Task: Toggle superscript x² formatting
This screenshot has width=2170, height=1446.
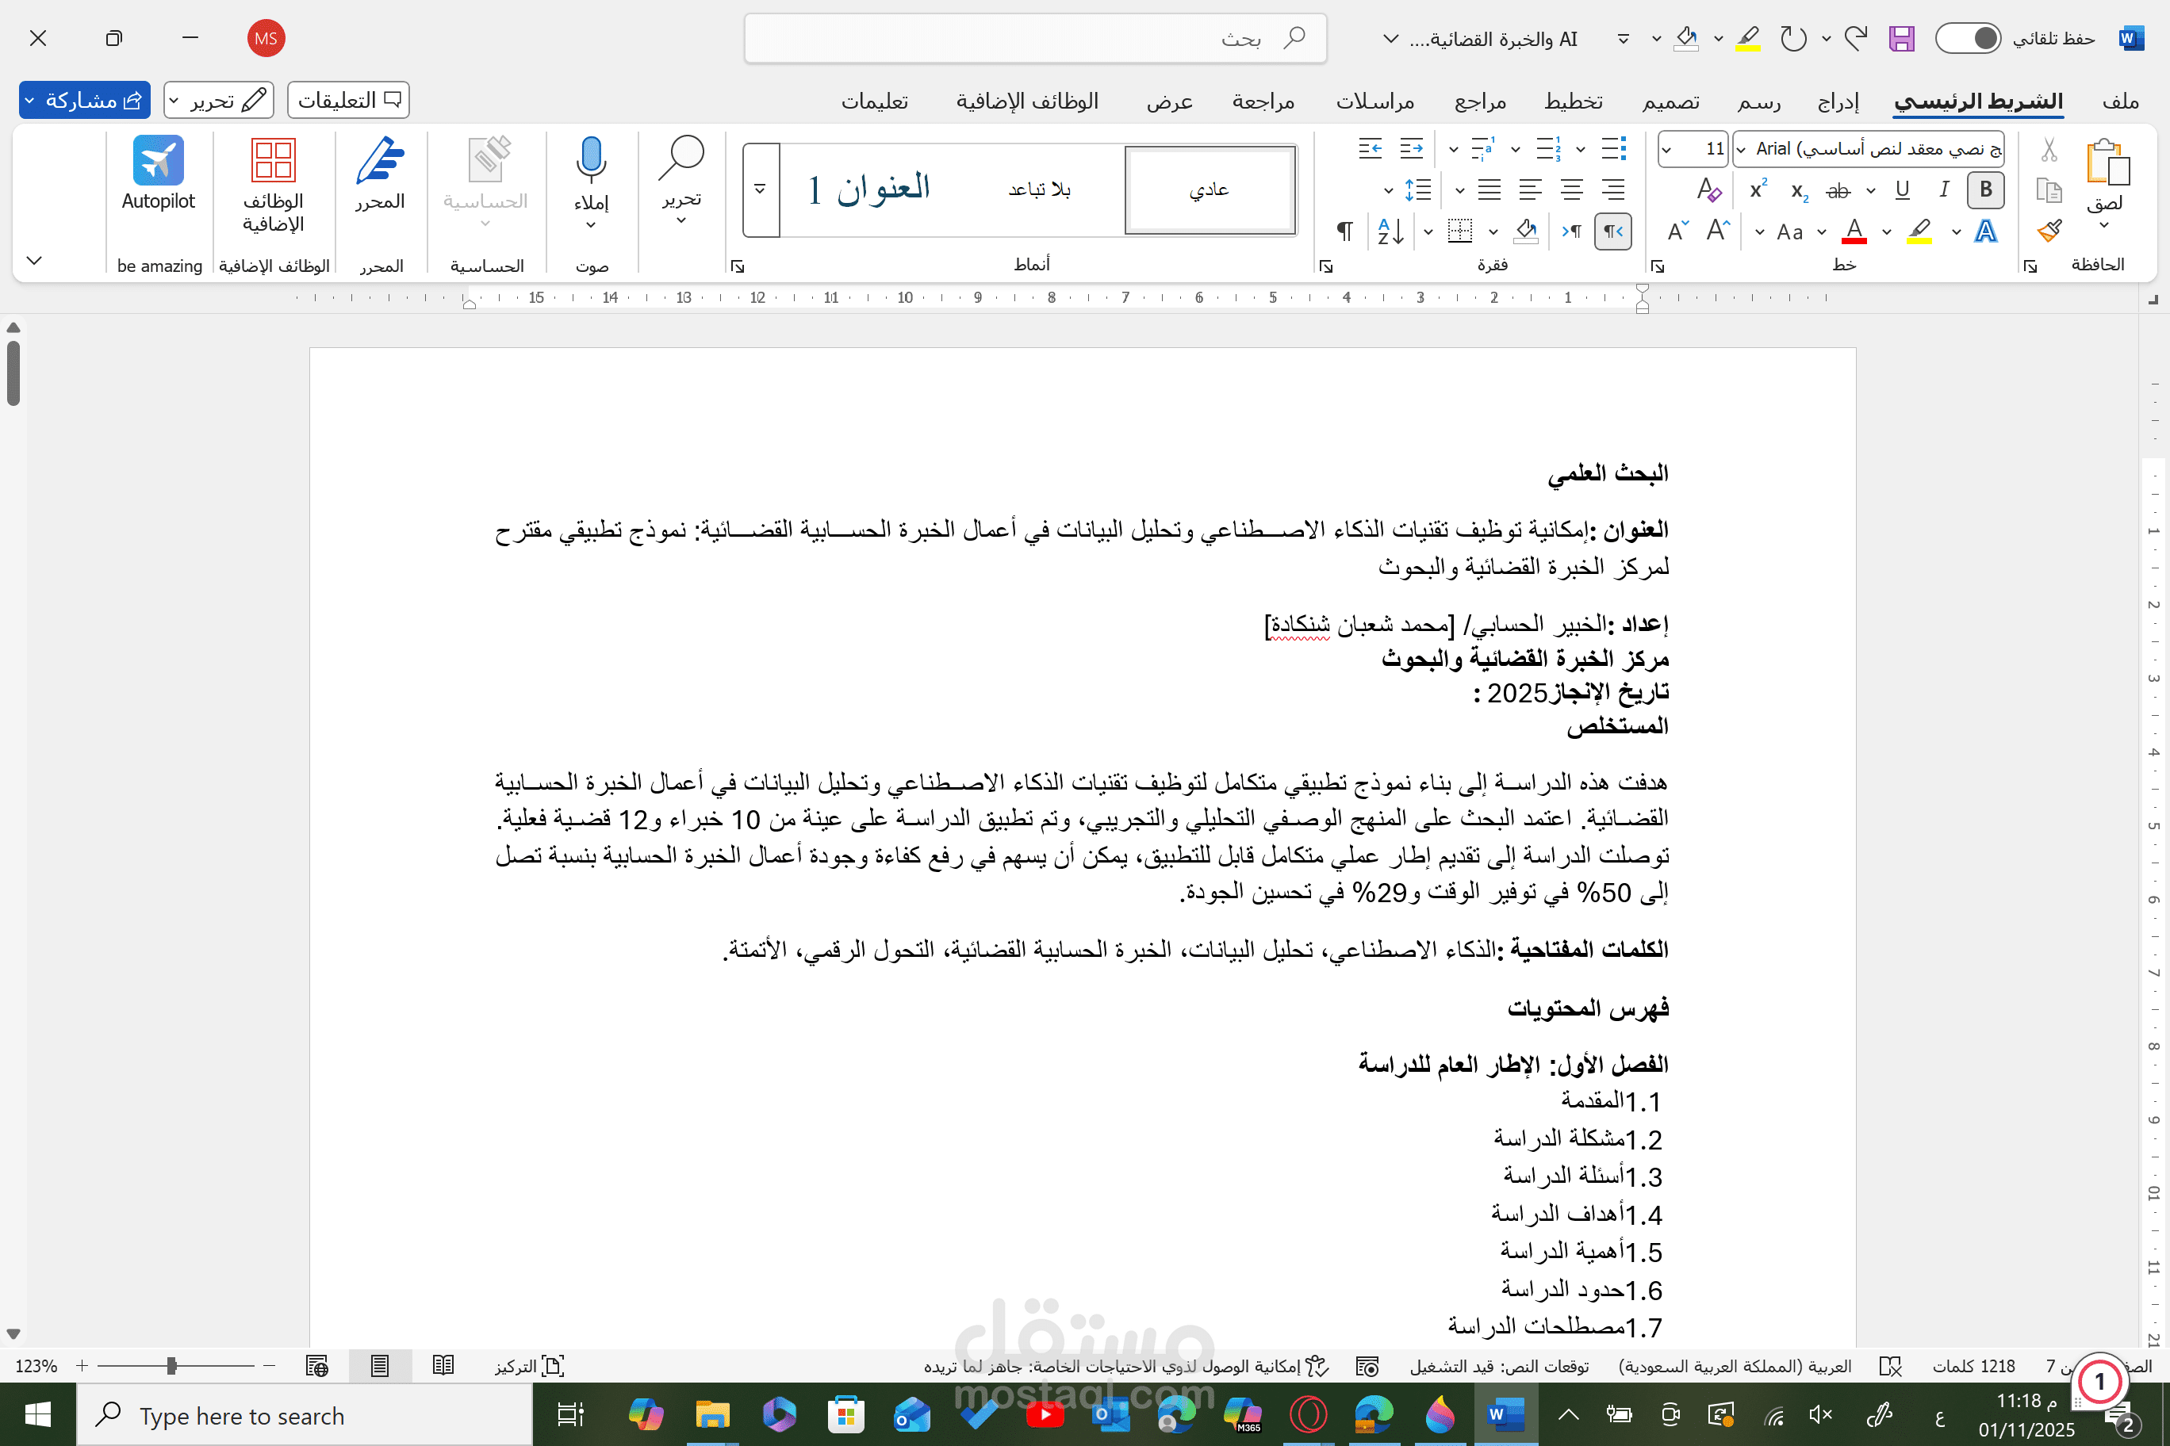Action: (1758, 189)
